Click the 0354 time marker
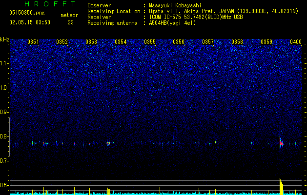 click(x=121, y=42)
